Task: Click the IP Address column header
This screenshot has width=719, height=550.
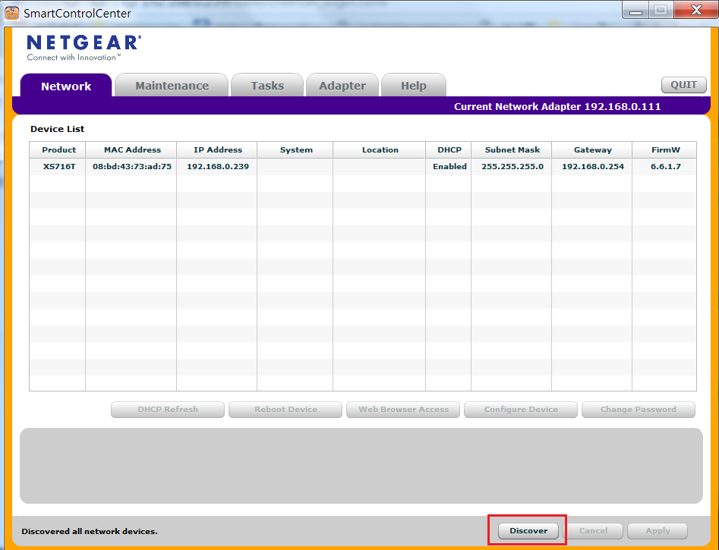Action: (x=217, y=150)
